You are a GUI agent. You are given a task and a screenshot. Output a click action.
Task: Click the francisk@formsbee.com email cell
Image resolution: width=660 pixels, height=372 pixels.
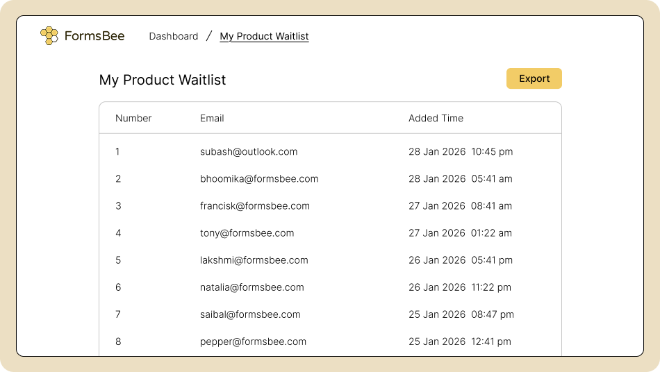(255, 205)
